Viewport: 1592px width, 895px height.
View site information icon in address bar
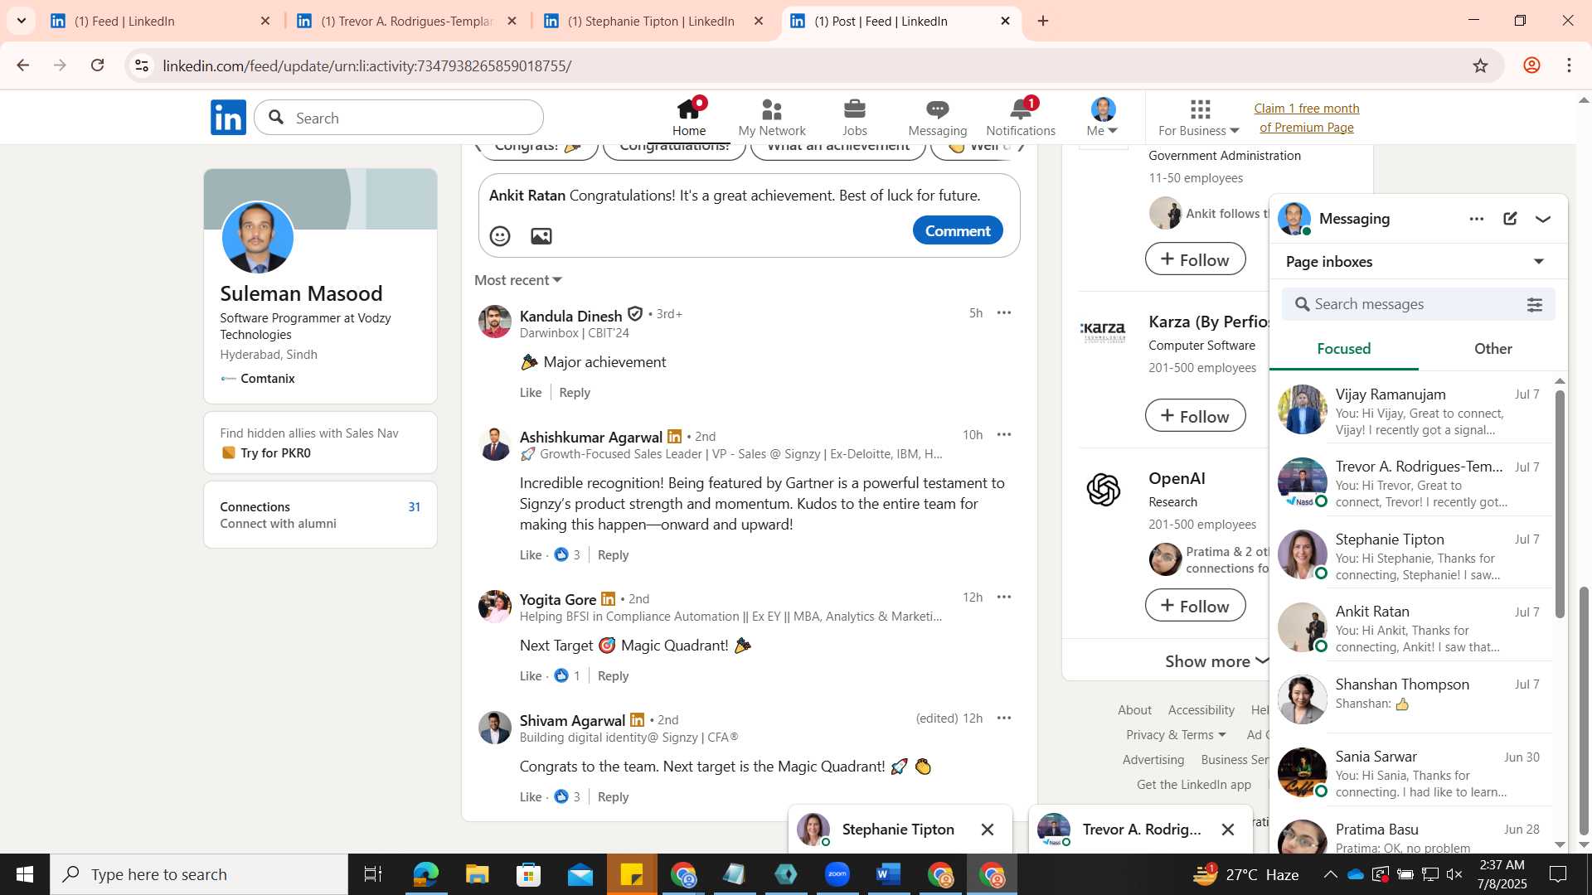pyautogui.click(x=142, y=65)
